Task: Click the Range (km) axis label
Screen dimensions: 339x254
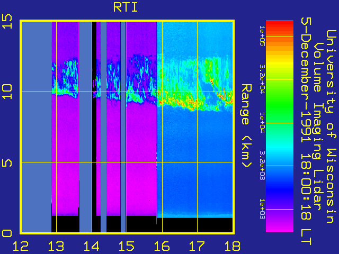Action: point(247,126)
